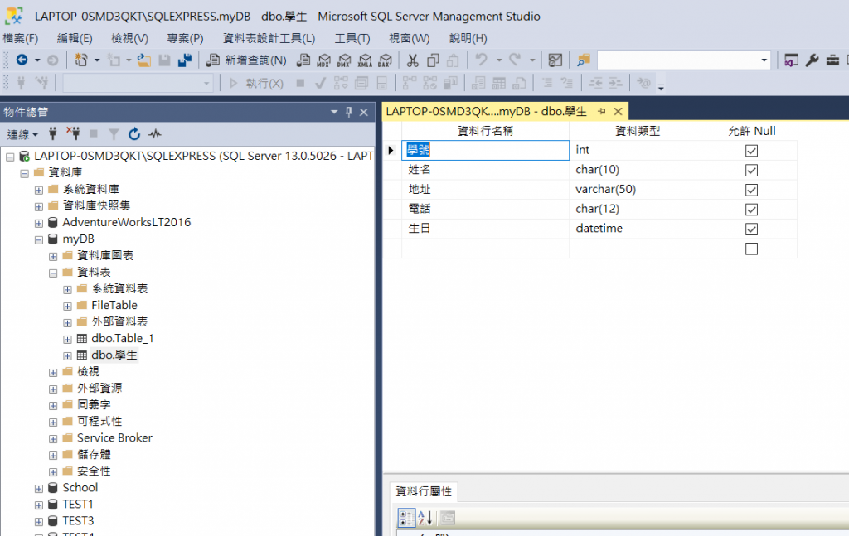Click the 學號 column name field

pos(485,150)
